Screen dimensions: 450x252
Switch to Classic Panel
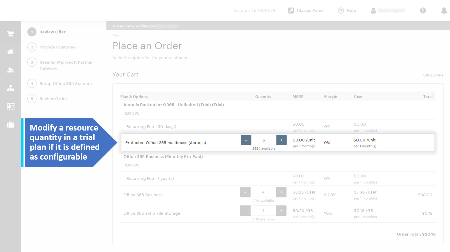(306, 11)
